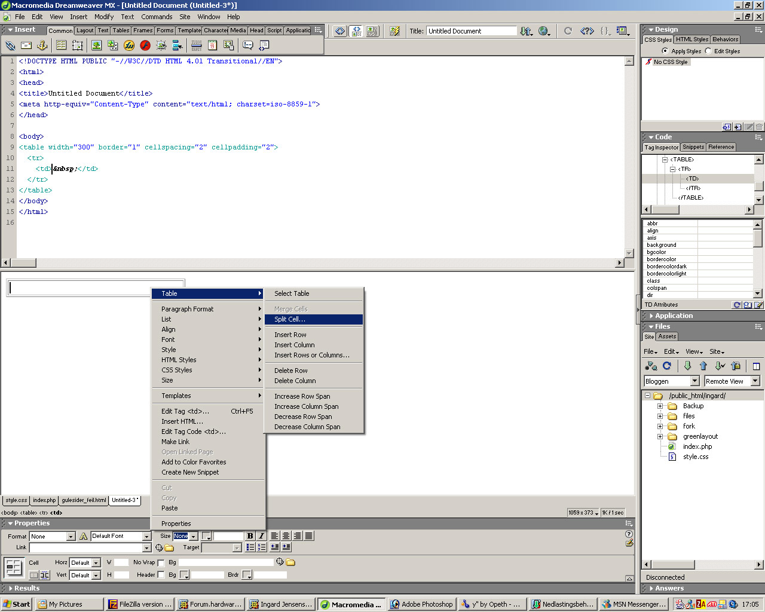This screenshot has height=612, width=765.
Task: Open the Snippets tab
Action: click(693, 147)
